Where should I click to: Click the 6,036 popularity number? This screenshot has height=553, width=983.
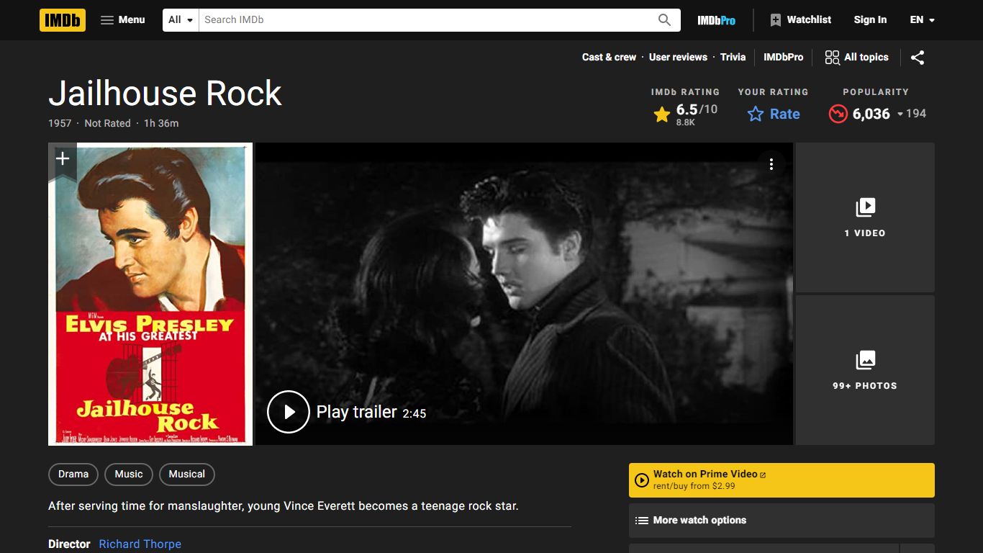pos(871,114)
